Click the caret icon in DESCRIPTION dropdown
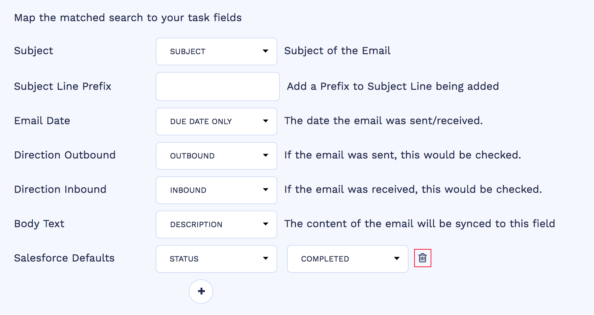This screenshot has height=315, width=594. [x=265, y=224]
